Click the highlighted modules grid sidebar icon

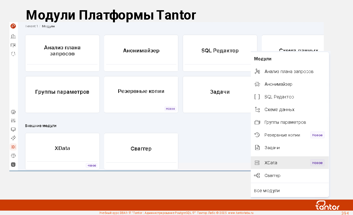13,147
